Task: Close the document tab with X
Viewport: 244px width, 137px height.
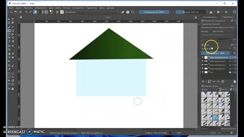Action: tap(196, 18)
